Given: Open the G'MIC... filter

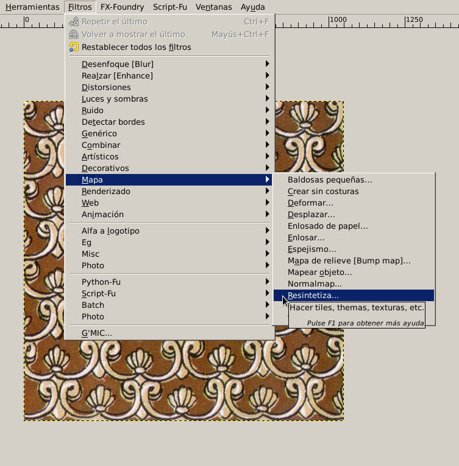Looking at the screenshot, I should click(169, 333).
